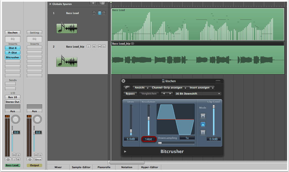
Task: Open the 16 Bit Downshift preset dropdown
Action: tap(198, 94)
